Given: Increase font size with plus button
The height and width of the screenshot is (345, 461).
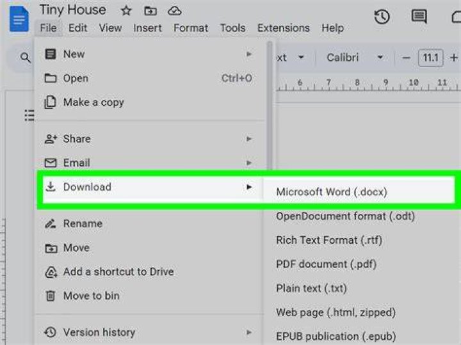Looking at the screenshot, I should point(454,58).
